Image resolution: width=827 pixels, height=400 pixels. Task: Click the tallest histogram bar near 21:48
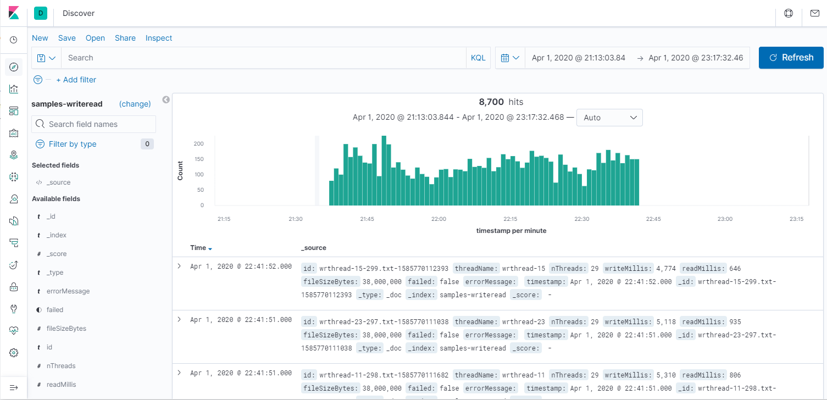tap(384, 170)
